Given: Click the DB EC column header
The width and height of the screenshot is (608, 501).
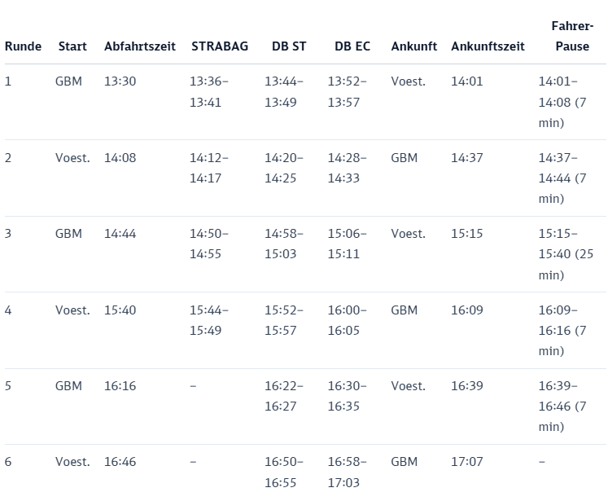Looking at the screenshot, I should click(x=352, y=46).
